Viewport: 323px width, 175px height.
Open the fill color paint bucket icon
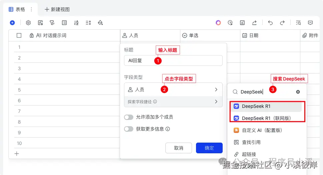(100, 23)
